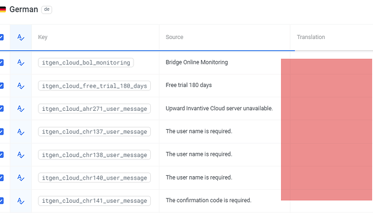
Task: Click the Source column header
Action: pyautogui.click(x=175, y=37)
